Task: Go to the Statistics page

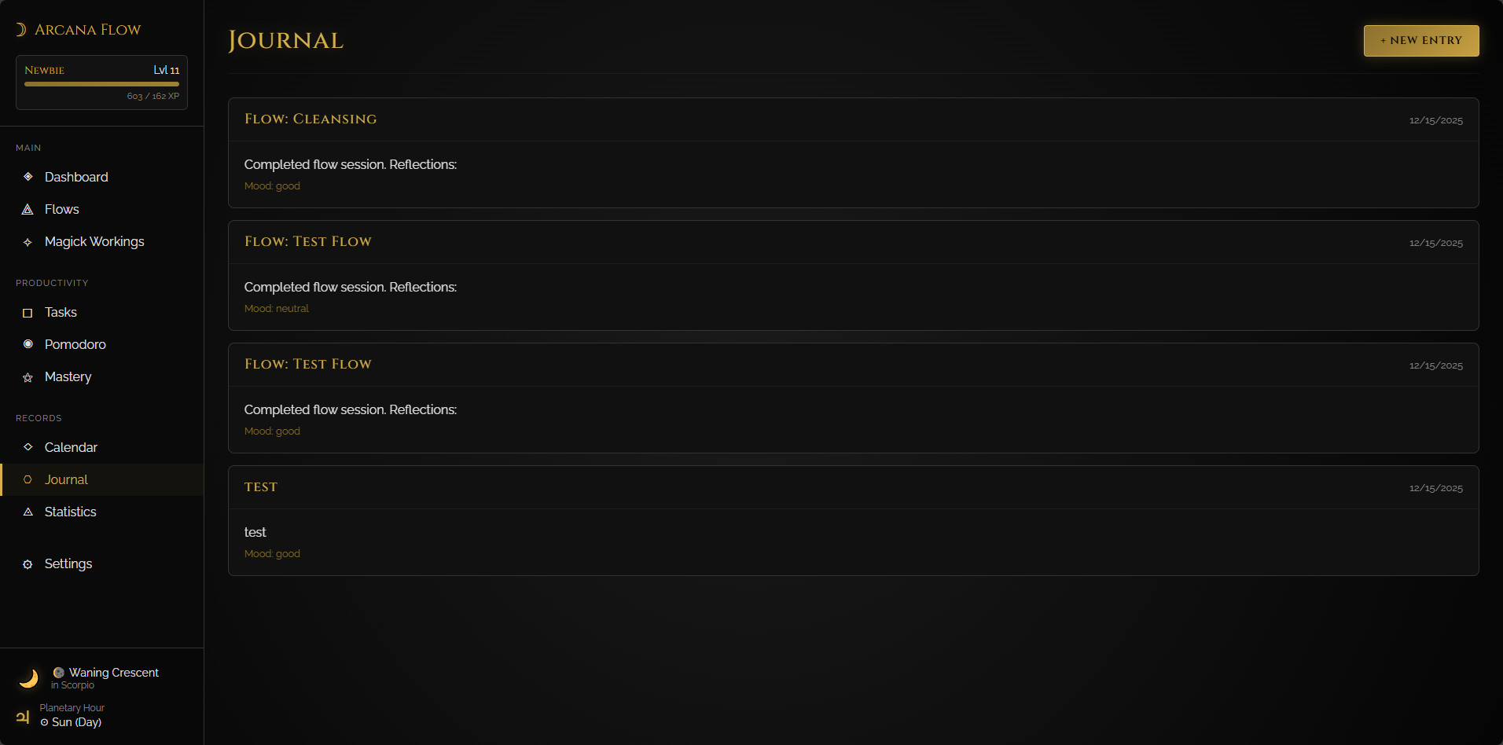Action: coord(102,512)
